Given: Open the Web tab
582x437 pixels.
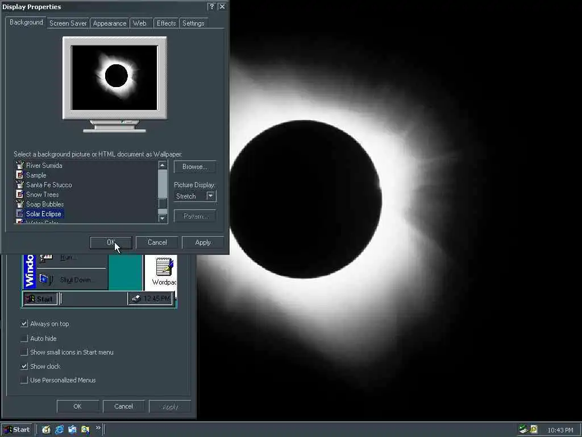Looking at the screenshot, I should tap(140, 23).
